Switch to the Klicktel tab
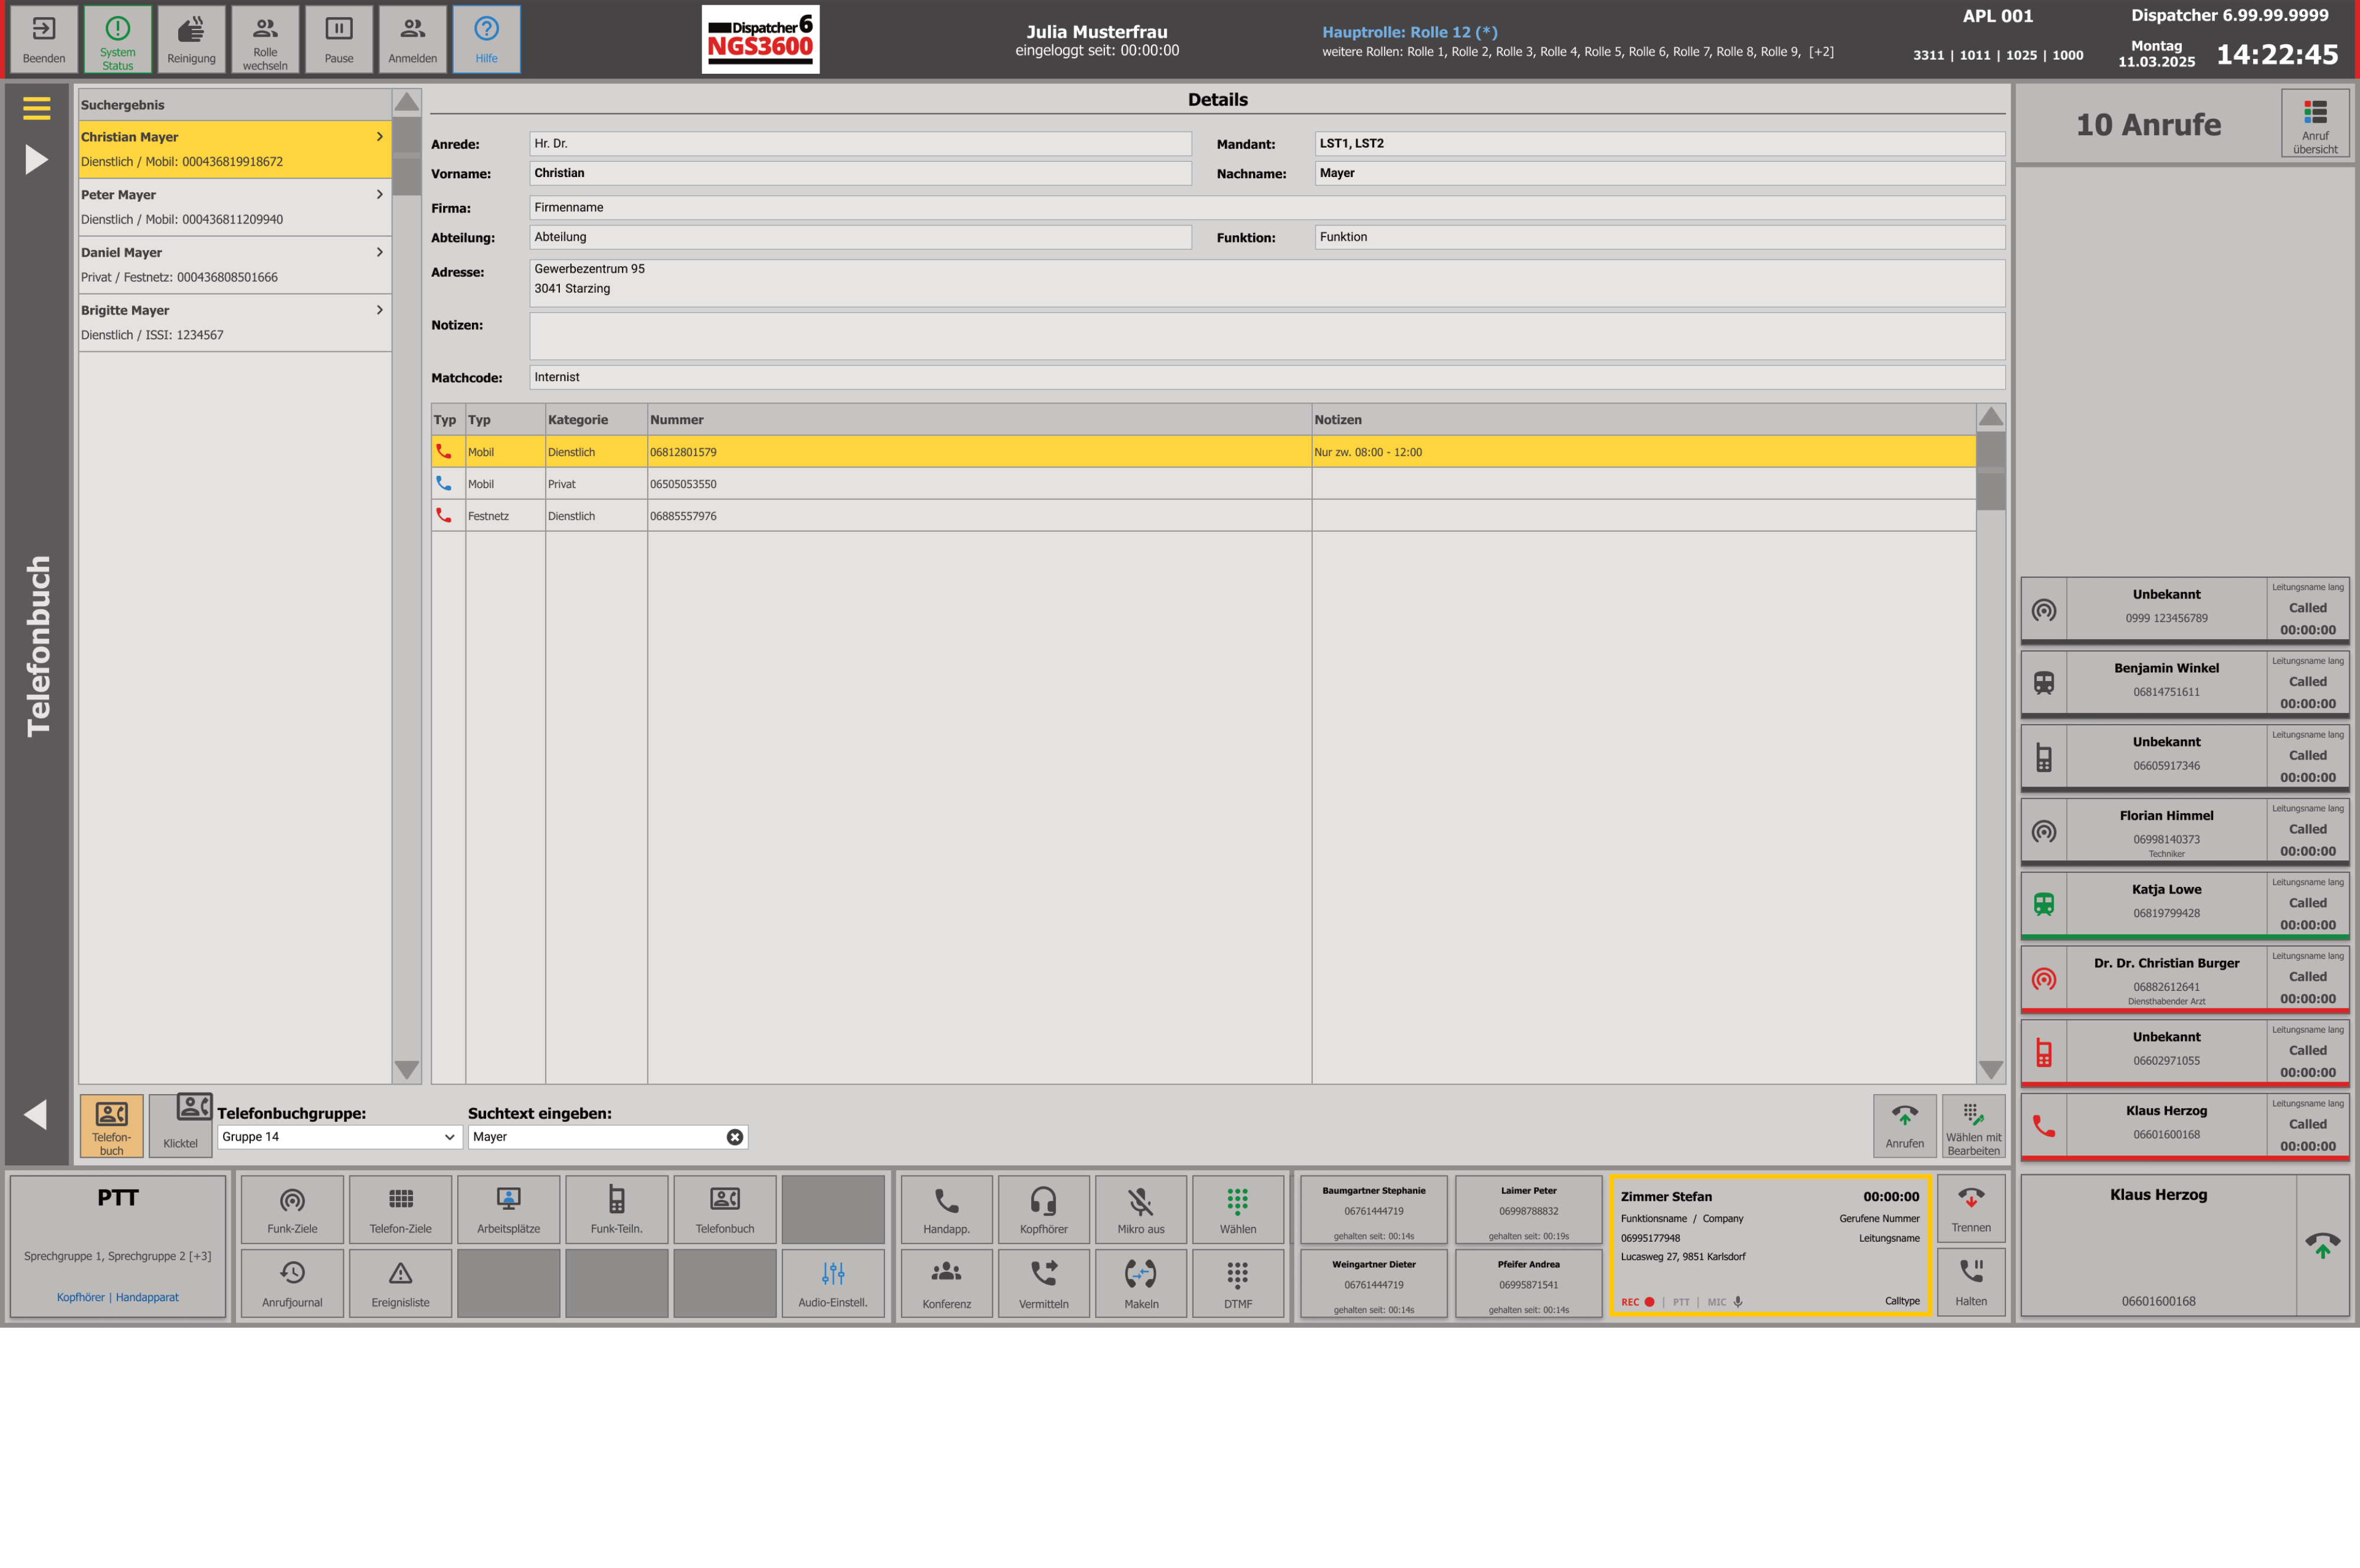2360x1568 pixels. tap(180, 1125)
